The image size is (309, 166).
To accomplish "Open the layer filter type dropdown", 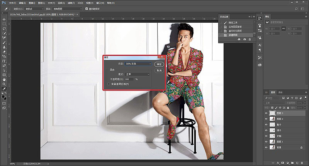I will [272, 98].
